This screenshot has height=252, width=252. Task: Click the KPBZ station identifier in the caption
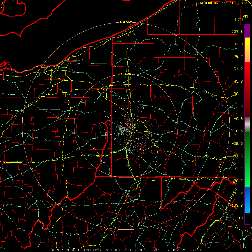point(159,250)
